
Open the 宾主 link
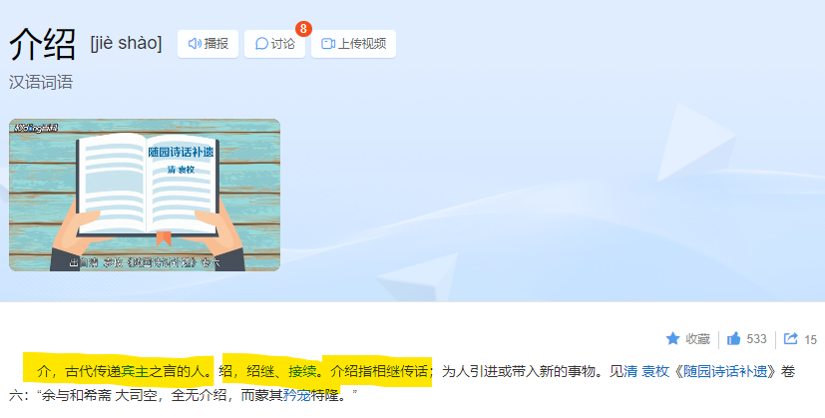pyautogui.click(x=135, y=372)
